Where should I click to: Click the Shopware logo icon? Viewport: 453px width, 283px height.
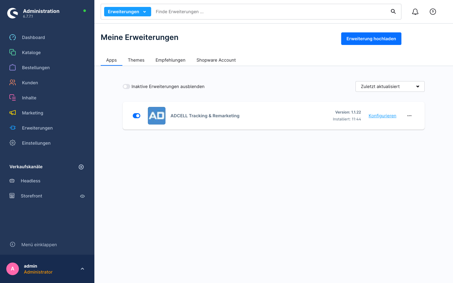(13, 13)
